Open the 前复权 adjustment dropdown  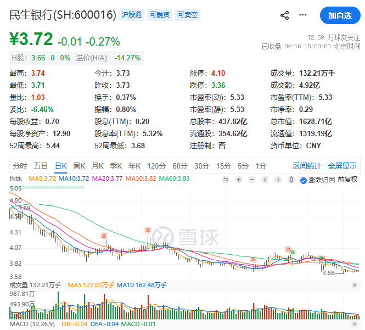[x=347, y=180]
